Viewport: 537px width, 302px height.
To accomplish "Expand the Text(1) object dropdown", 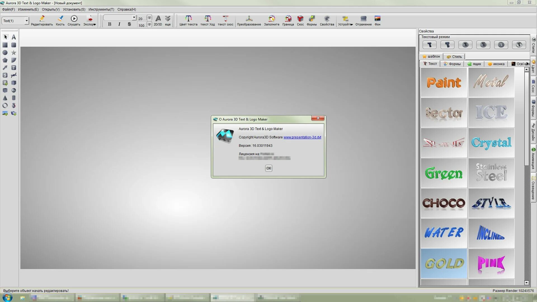I will point(27,21).
